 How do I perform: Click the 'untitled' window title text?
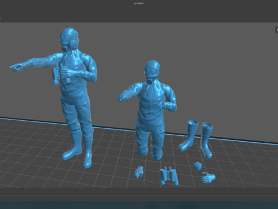click(x=139, y=3)
